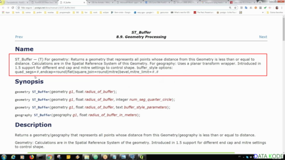Go to the Prev documentation page
The image size is (285, 160).
[19, 37]
